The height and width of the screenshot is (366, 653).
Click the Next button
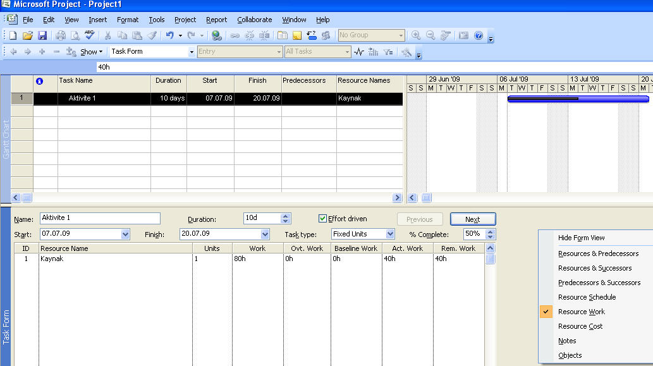pyautogui.click(x=472, y=219)
